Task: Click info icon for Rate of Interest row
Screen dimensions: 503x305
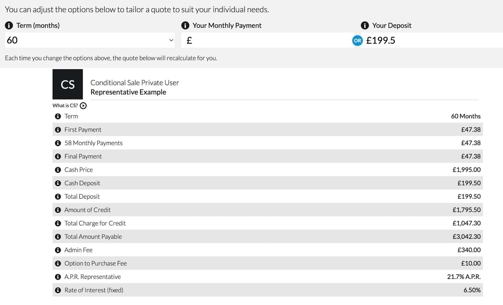Action: pyautogui.click(x=58, y=290)
